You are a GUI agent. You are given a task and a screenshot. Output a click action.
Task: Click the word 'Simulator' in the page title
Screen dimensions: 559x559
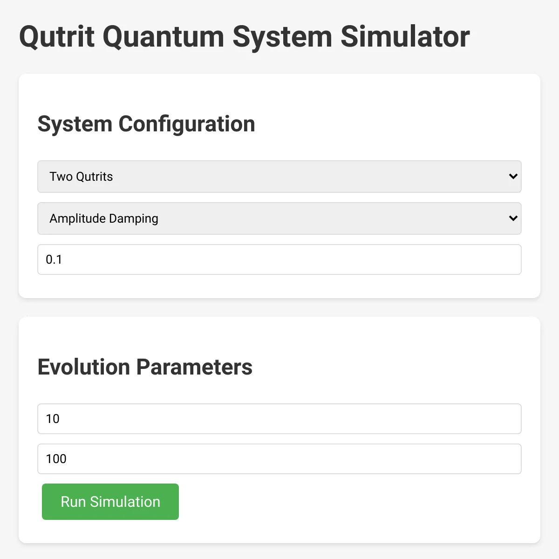click(405, 37)
